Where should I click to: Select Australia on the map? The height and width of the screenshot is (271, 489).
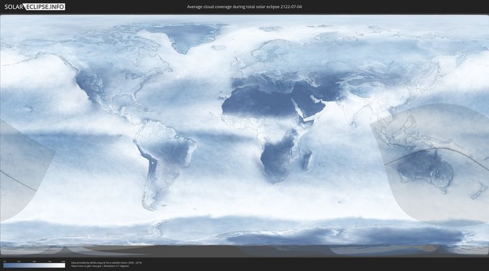424,168
